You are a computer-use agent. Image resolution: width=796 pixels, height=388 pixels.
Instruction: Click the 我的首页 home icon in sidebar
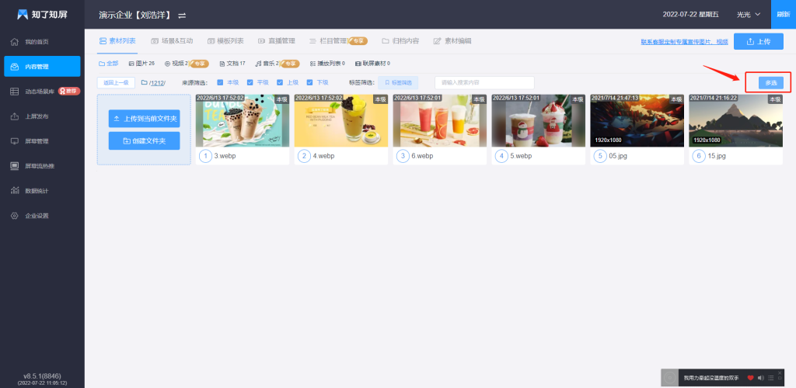tap(15, 41)
